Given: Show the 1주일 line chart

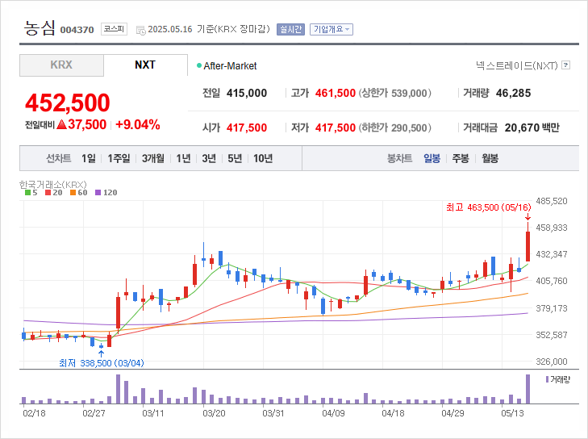Looking at the screenshot, I should click(x=119, y=158).
